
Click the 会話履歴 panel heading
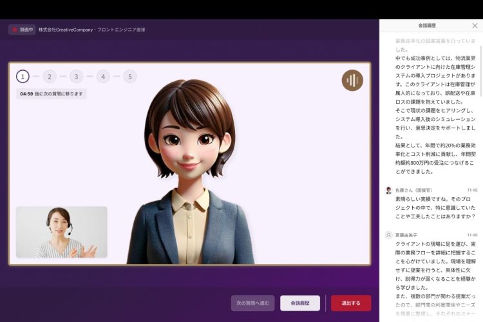pos(427,26)
